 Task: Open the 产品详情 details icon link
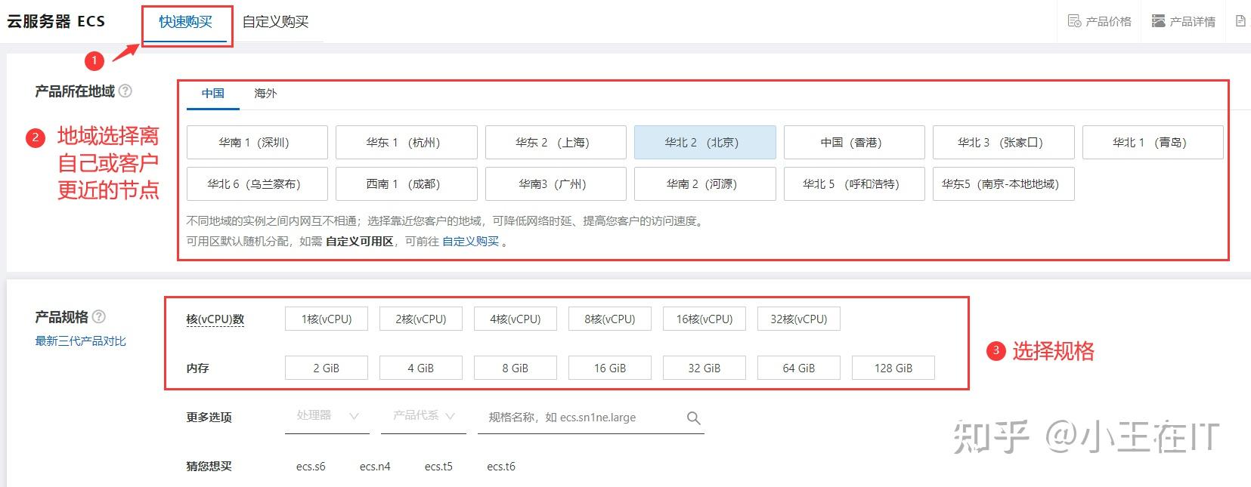pos(1183,21)
